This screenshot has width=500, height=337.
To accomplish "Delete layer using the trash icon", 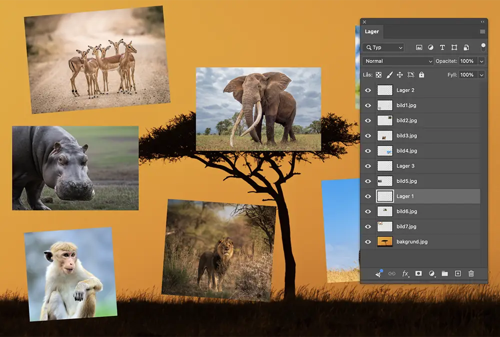I will (x=470, y=273).
